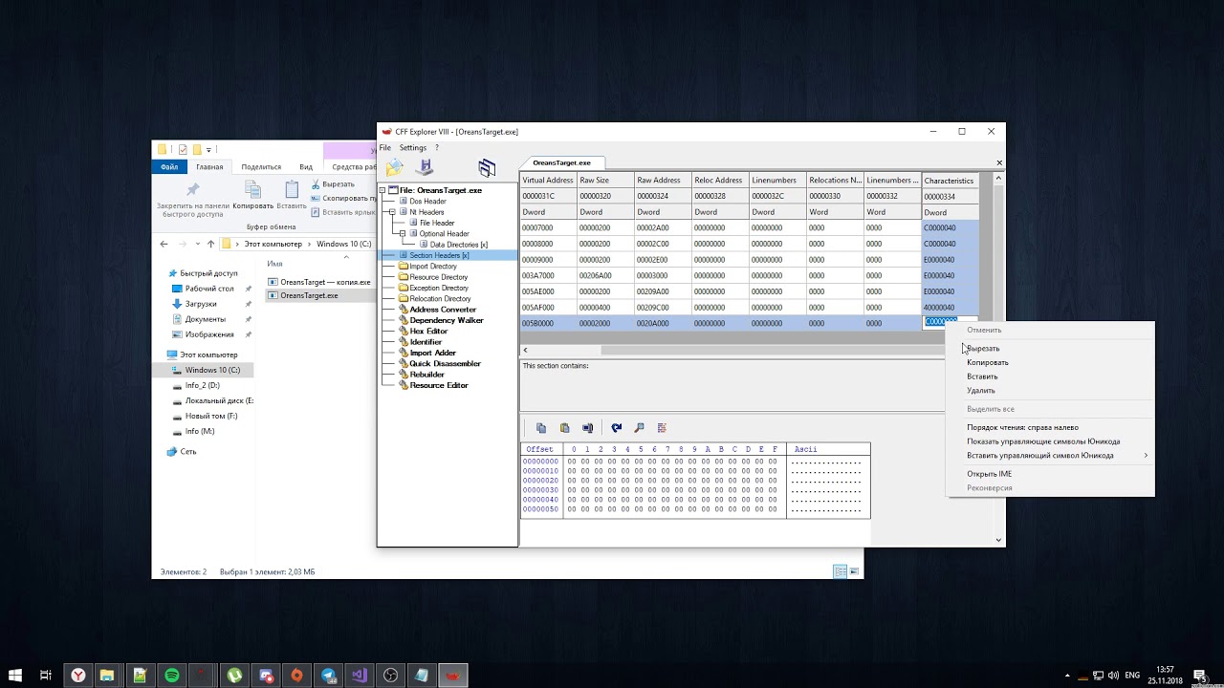This screenshot has width=1224, height=688.
Task: Collapse the Nt Headers tree node
Action: point(392,212)
